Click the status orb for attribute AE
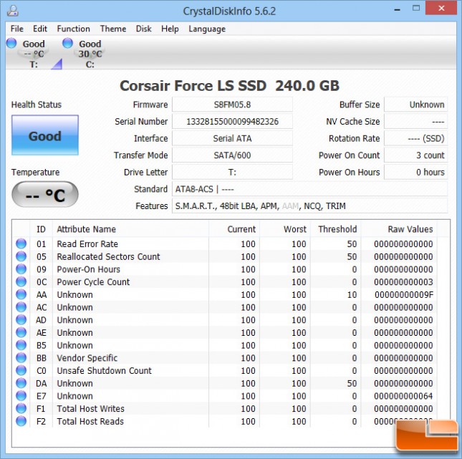 point(21,332)
